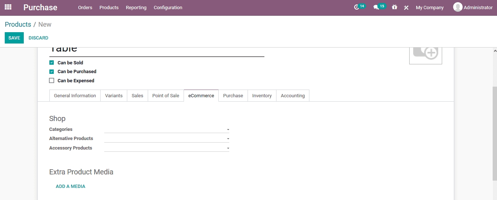Open the activities clock icon

(x=357, y=7)
